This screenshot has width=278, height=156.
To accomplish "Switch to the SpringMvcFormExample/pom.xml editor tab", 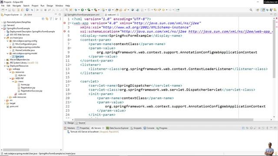I will pyautogui.click(x=83, y=15).
